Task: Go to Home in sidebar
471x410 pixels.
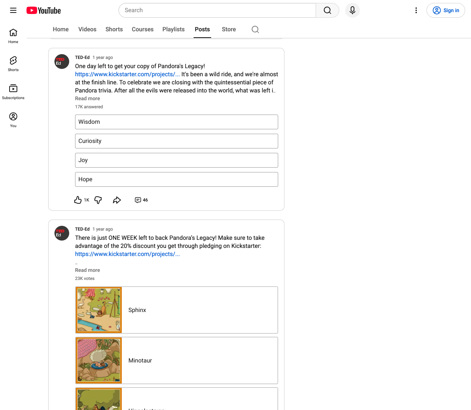Action: pyautogui.click(x=13, y=36)
